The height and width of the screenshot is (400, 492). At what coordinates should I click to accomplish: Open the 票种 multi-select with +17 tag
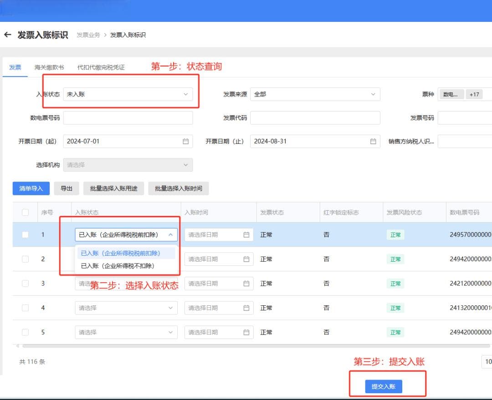pos(465,94)
